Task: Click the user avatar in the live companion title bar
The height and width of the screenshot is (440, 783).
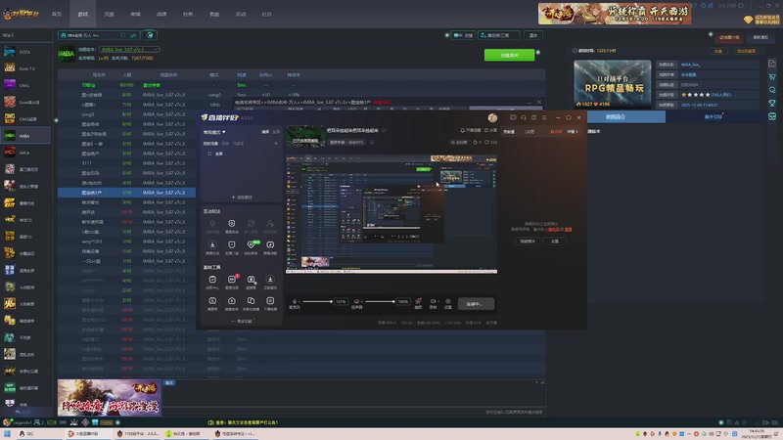Action: (x=492, y=117)
